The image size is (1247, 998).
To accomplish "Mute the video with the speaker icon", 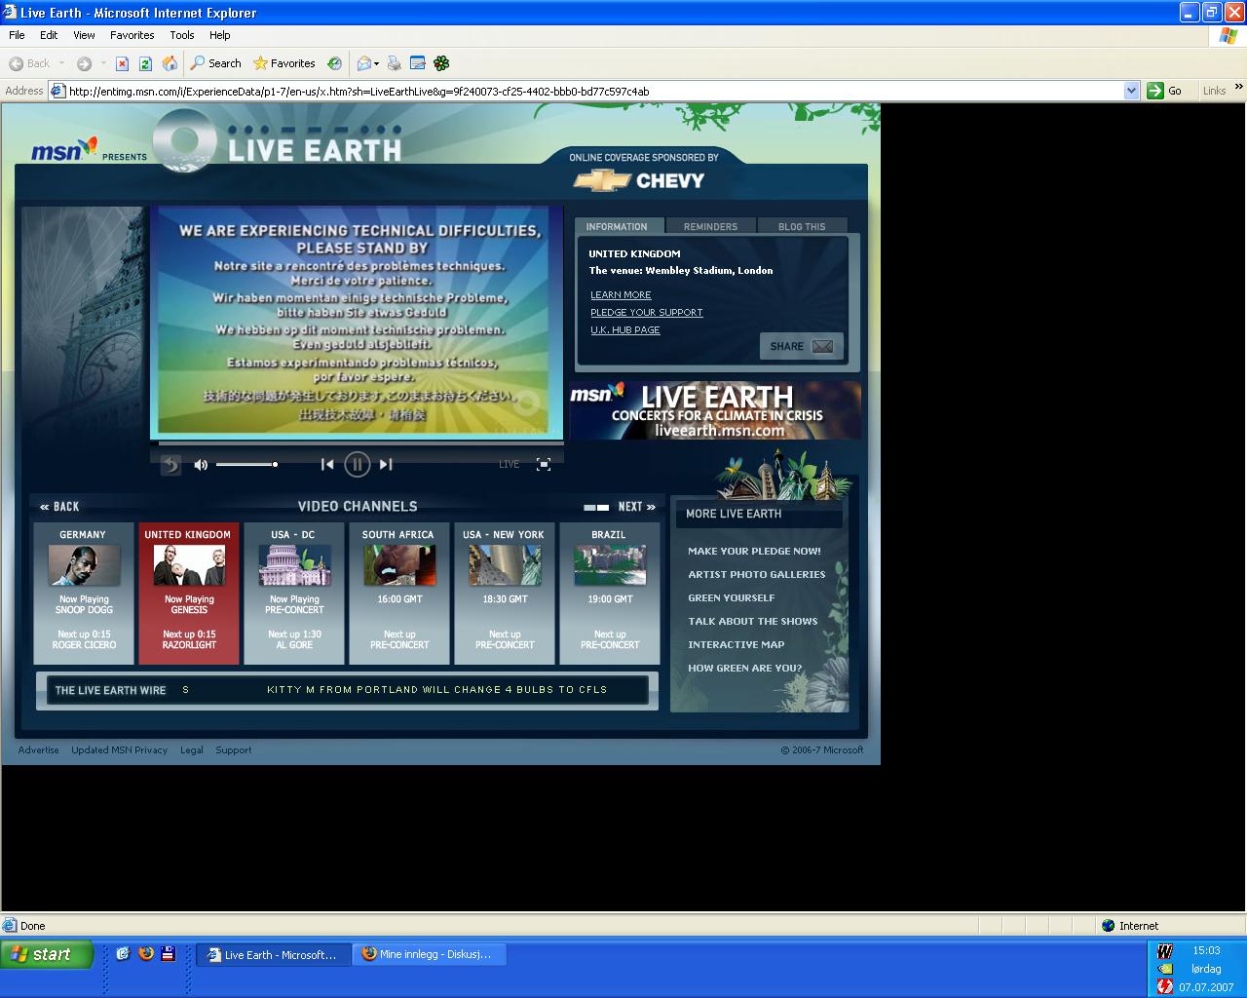I will 201,465.
